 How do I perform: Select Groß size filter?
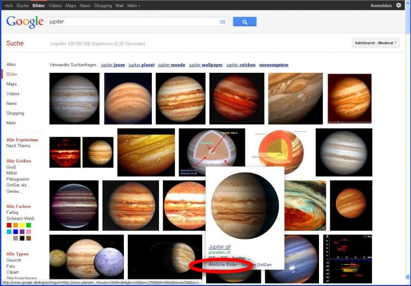coord(12,167)
